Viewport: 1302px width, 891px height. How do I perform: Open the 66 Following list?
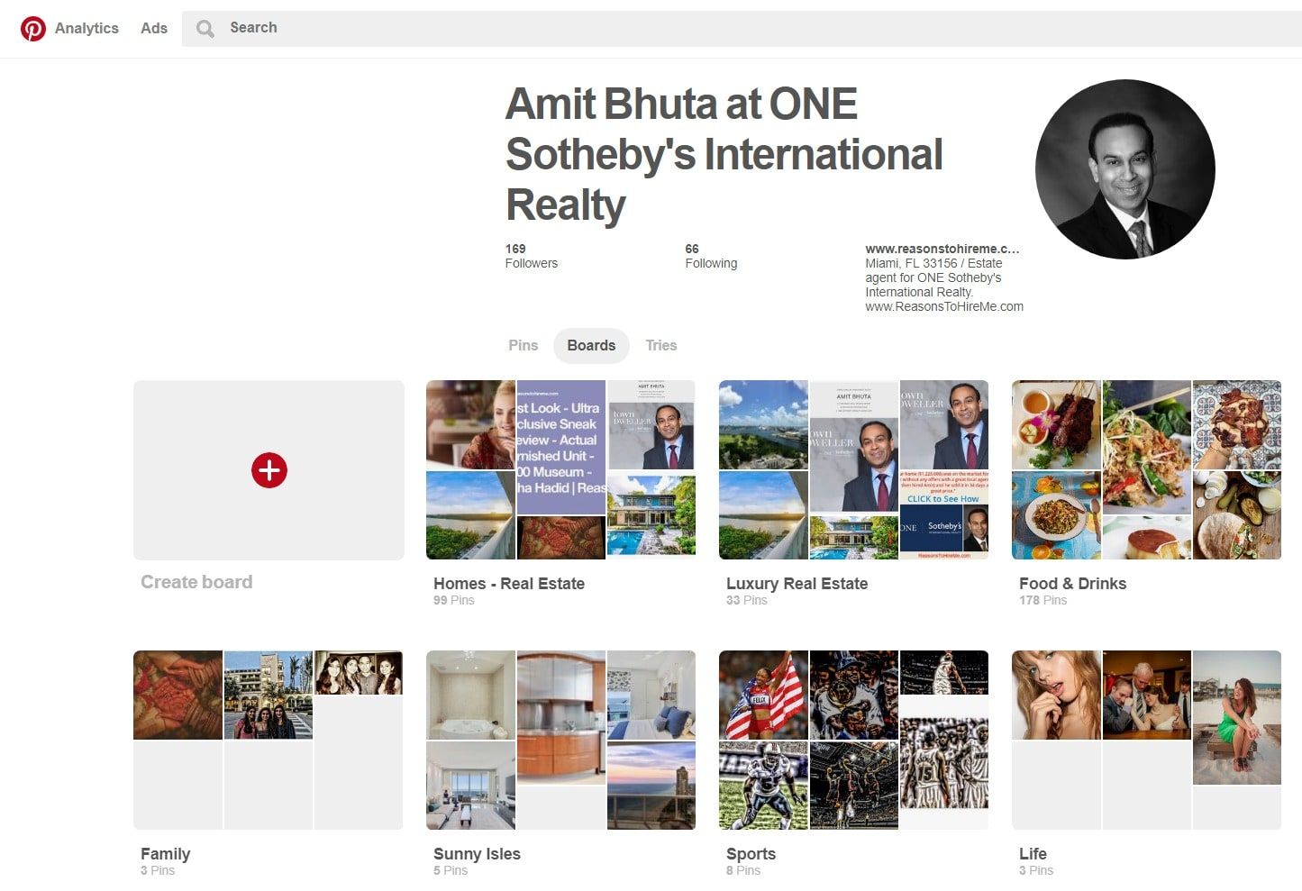(x=711, y=256)
